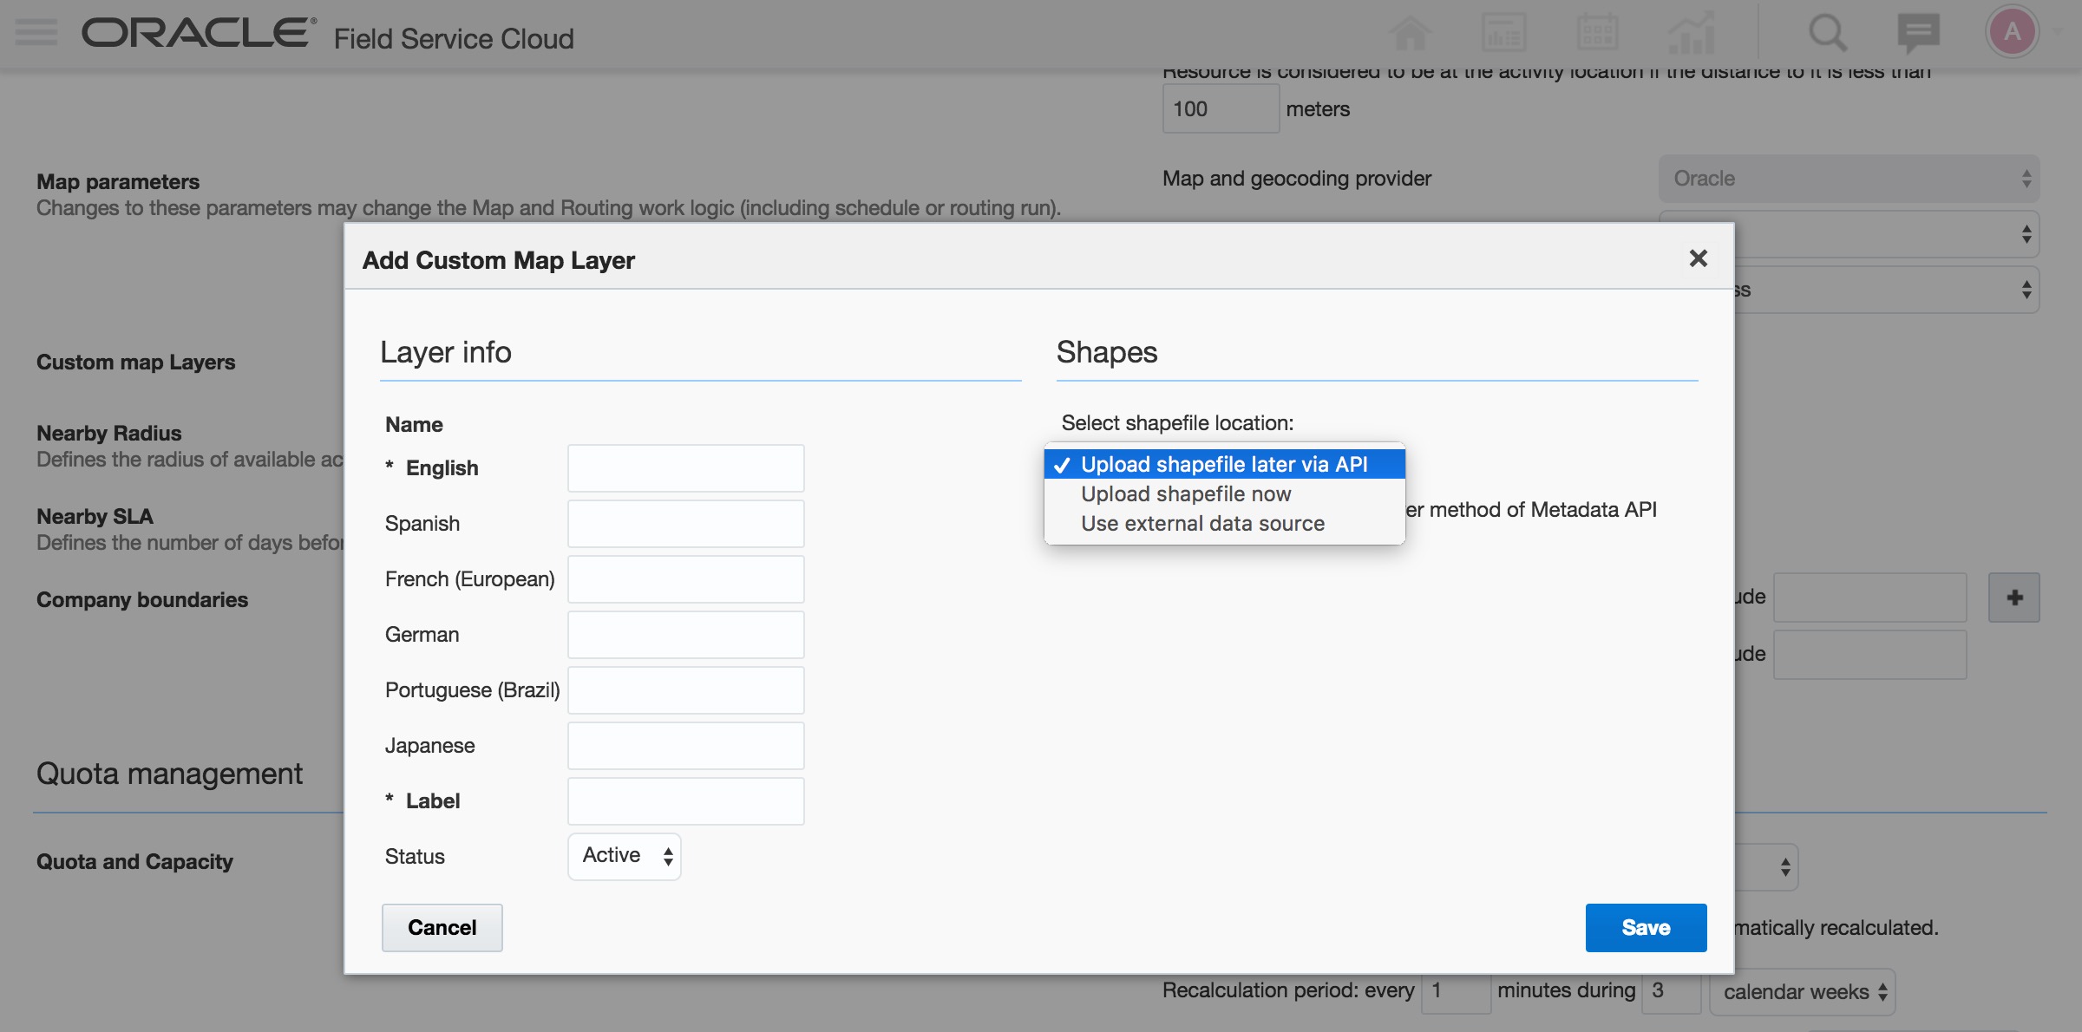Open the Status 'Active' dropdown

coord(625,856)
